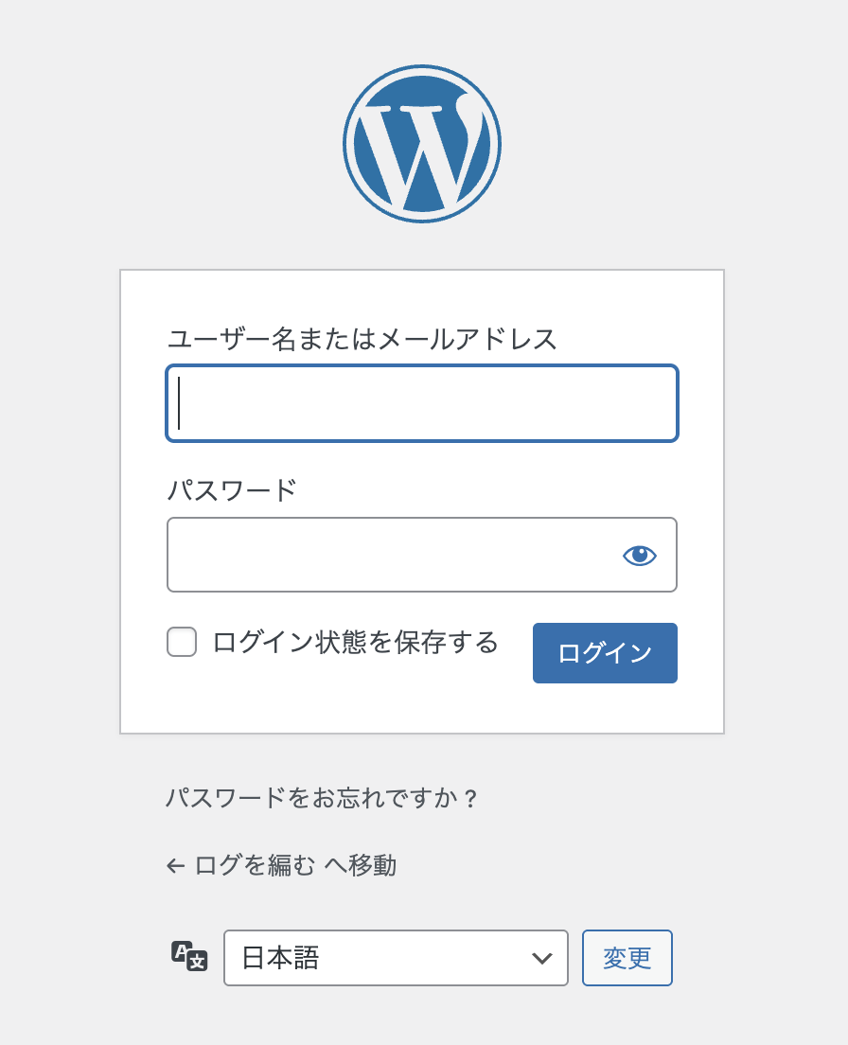Open the パスワードをお忘れですか？ link

321,798
